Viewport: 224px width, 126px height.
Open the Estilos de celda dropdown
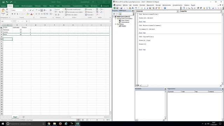point(71,15)
